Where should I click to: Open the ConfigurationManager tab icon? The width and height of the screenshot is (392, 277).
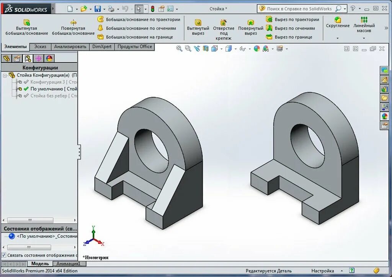28,59
